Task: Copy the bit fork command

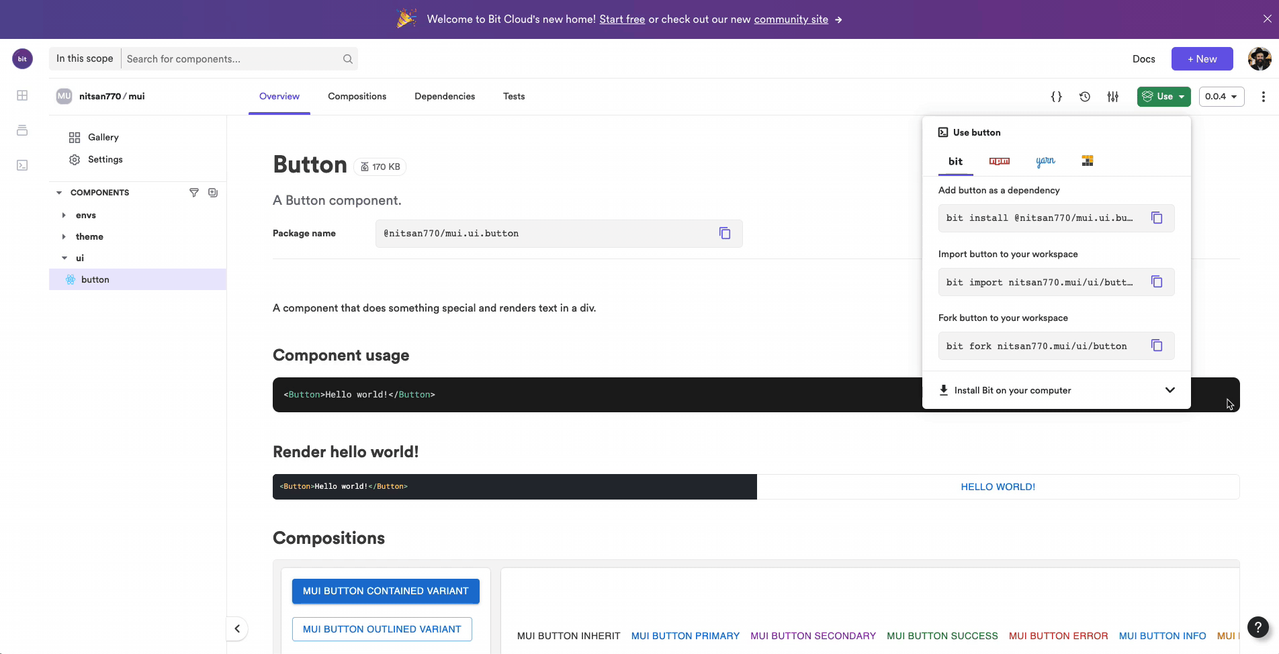Action: click(x=1157, y=345)
